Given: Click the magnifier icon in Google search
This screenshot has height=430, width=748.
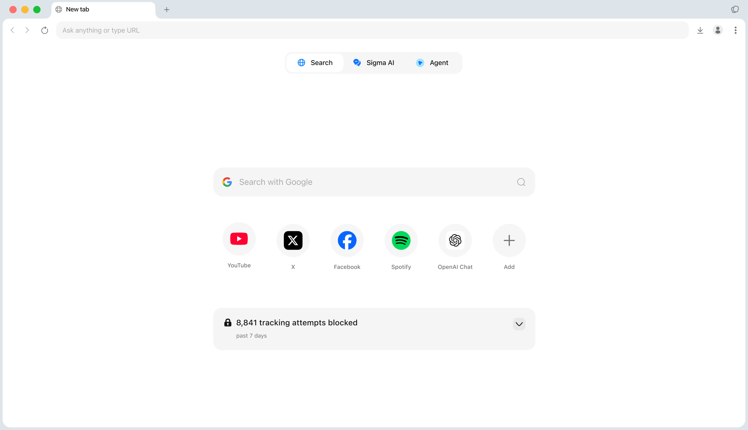Looking at the screenshot, I should tap(521, 182).
